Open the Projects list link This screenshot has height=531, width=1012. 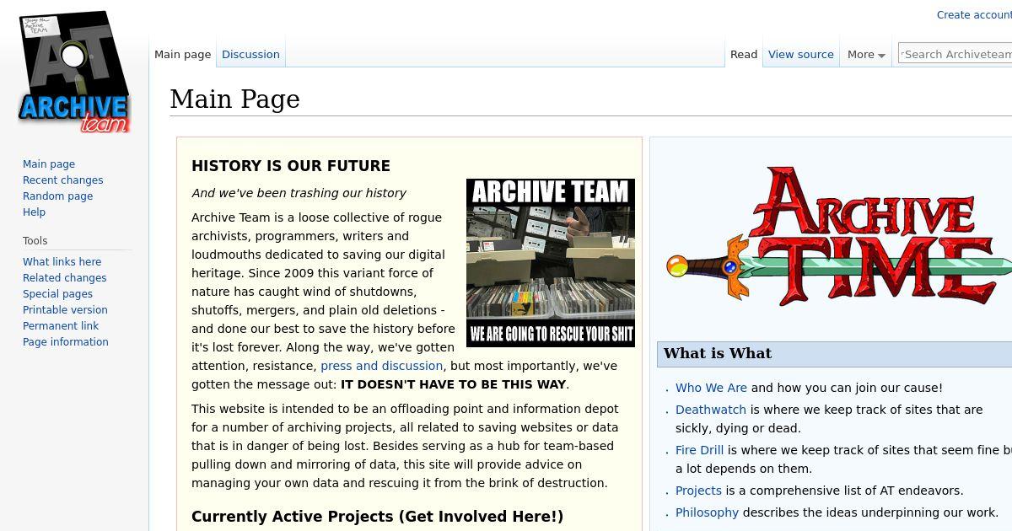[698, 491]
